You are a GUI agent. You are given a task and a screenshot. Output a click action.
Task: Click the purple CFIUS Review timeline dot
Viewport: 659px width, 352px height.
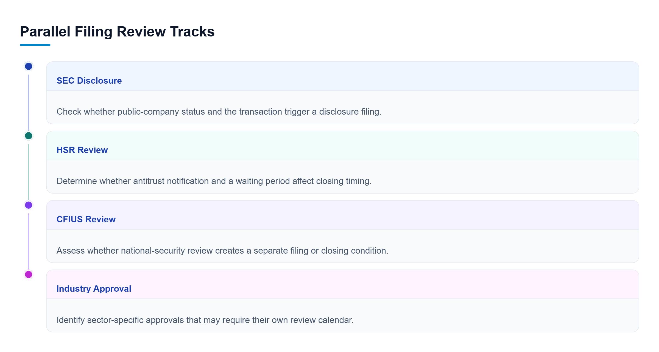(29, 205)
